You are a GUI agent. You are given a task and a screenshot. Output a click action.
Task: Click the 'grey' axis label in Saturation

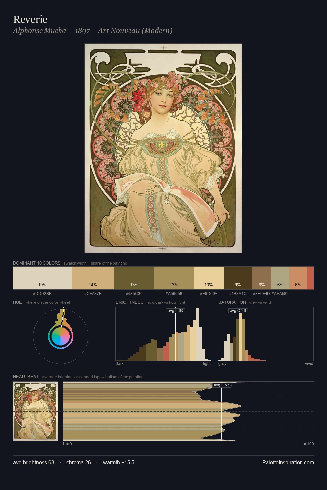222,363
